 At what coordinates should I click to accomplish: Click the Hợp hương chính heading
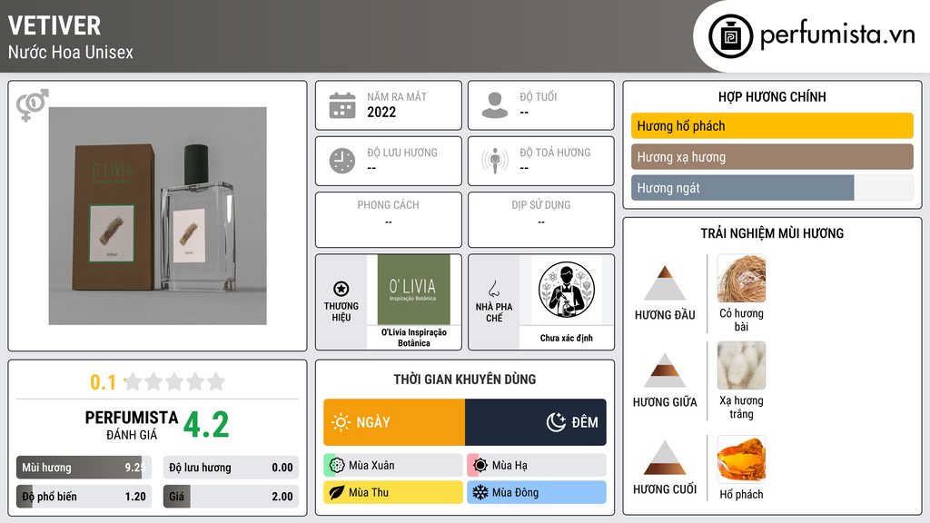pos(772,96)
